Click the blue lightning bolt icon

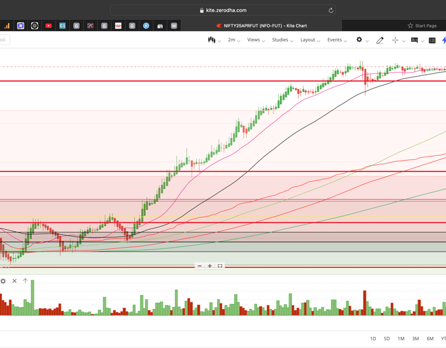[444, 40]
